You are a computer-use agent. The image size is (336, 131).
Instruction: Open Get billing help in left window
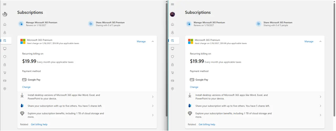click(x=39, y=124)
